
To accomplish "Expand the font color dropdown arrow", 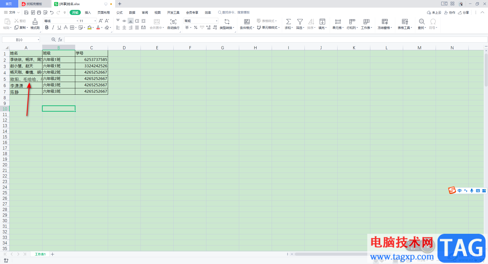I will click(x=102, y=27).
